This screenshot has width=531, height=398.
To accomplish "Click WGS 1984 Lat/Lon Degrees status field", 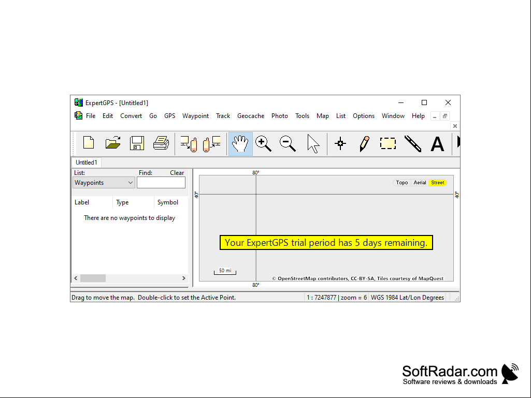I will point(407,298).
